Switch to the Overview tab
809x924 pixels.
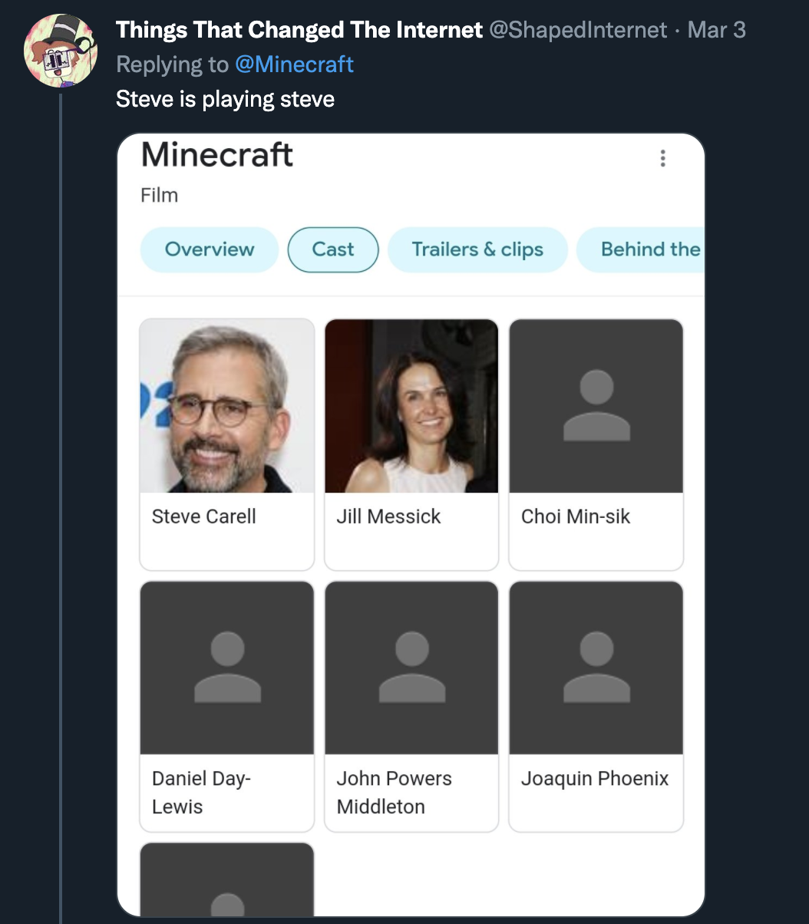(209, 249)
